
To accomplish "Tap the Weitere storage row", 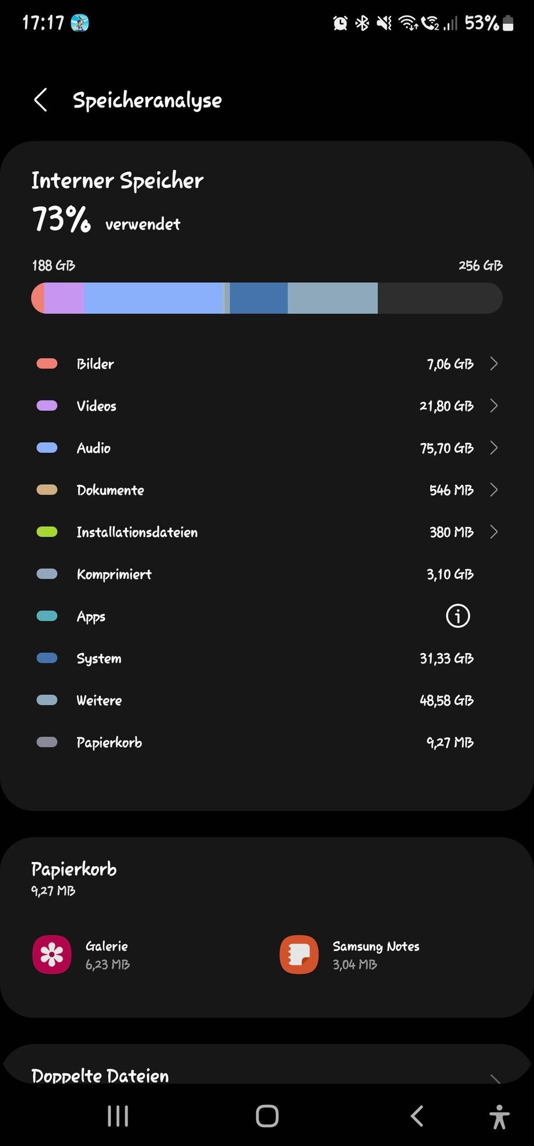I will pyautogui.click(x=267, y=700).
